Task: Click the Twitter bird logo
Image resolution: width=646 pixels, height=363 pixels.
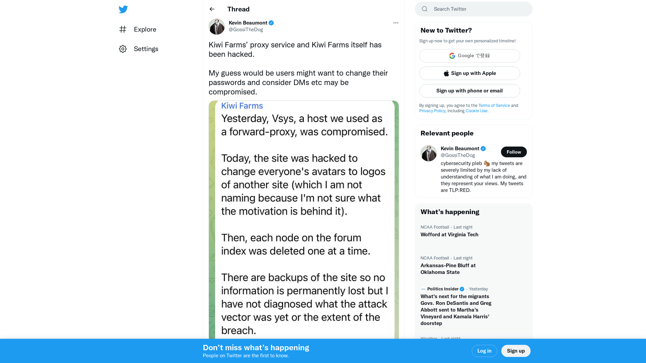Action: [123, 9]
